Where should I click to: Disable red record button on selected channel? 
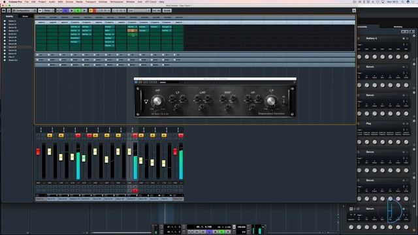coord(135,191)
